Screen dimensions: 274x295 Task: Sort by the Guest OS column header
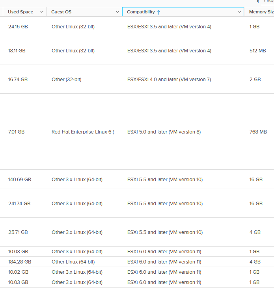(61, 12)
